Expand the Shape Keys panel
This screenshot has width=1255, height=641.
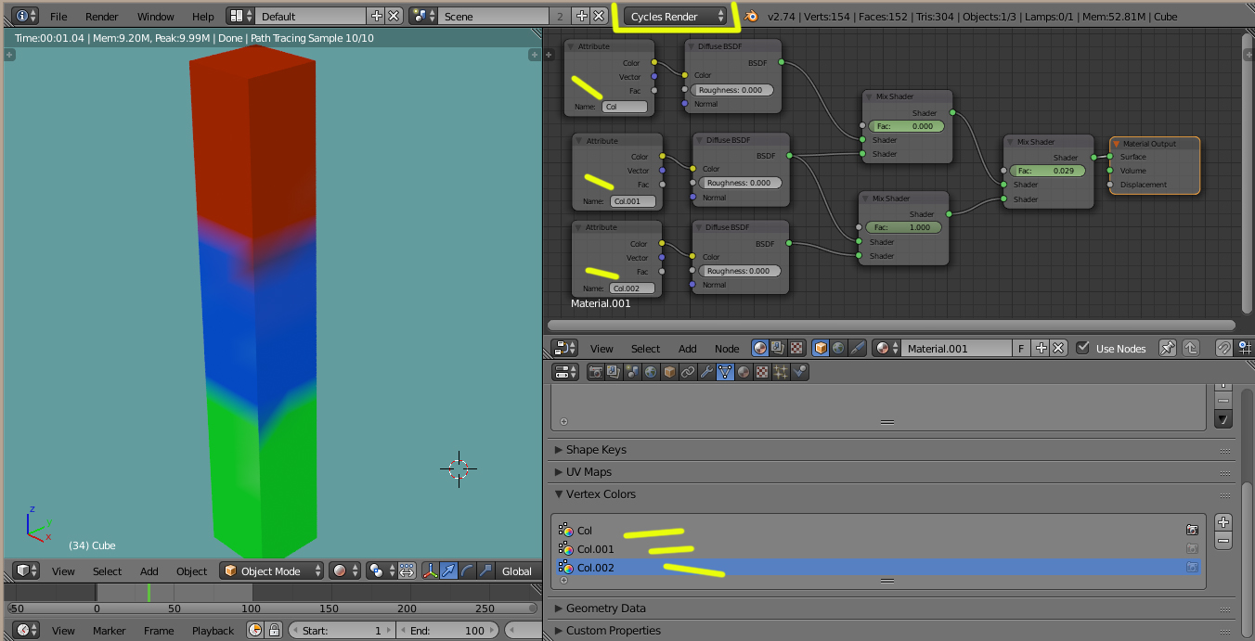click(x=596, y=450)
